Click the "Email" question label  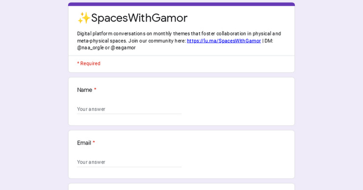coord(84,143)
